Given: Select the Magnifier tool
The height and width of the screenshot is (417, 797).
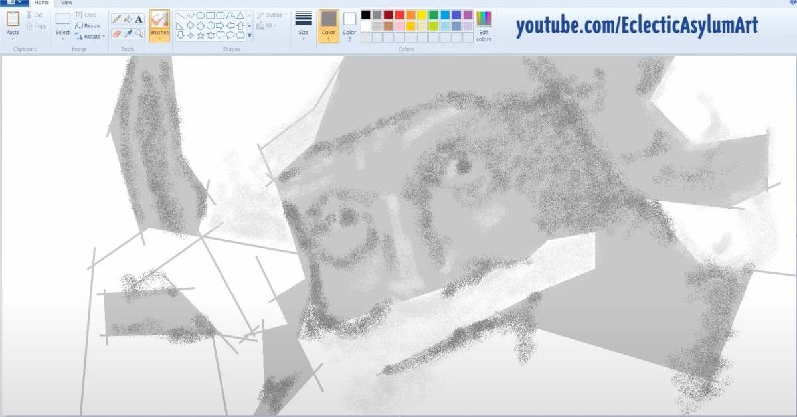Looking at the screenshot, I should 139,33.
